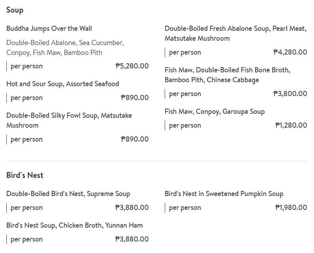Click the ₱1,280.00 price
The height and width of the screenshot is (253, 314).
tap(291, 125)
